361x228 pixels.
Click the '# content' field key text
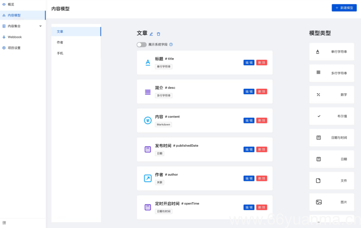(172, 117)
